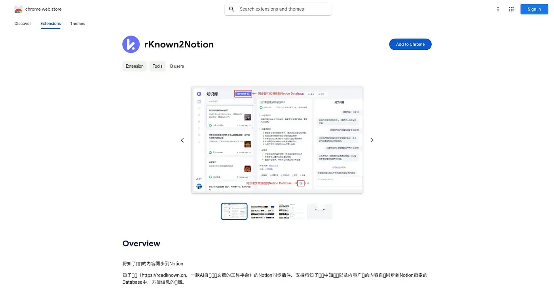Select the Extensions tab
This screenshot has width=554, height=288.
pyautogui.click(x=51, y=24)
